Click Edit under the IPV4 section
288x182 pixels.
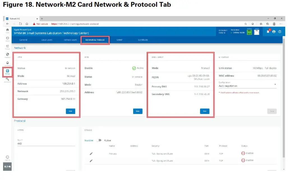tap(70, 111)
